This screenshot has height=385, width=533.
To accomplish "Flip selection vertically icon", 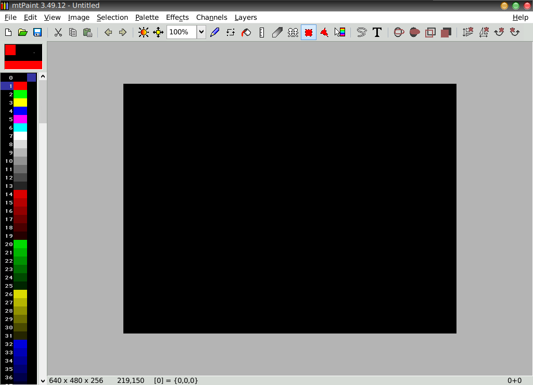I will (x=468, y=32).
